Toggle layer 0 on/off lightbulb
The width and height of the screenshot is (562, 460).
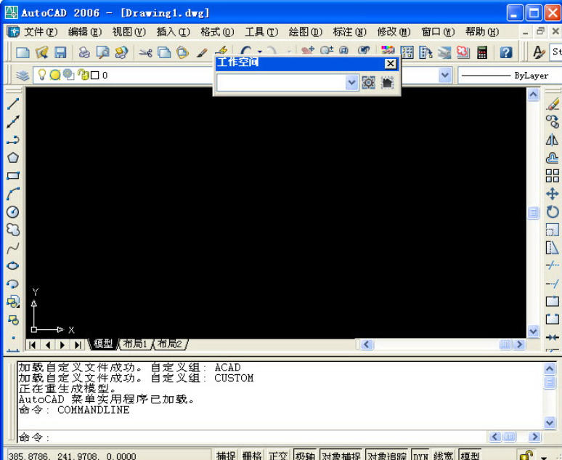coord(42,75)
